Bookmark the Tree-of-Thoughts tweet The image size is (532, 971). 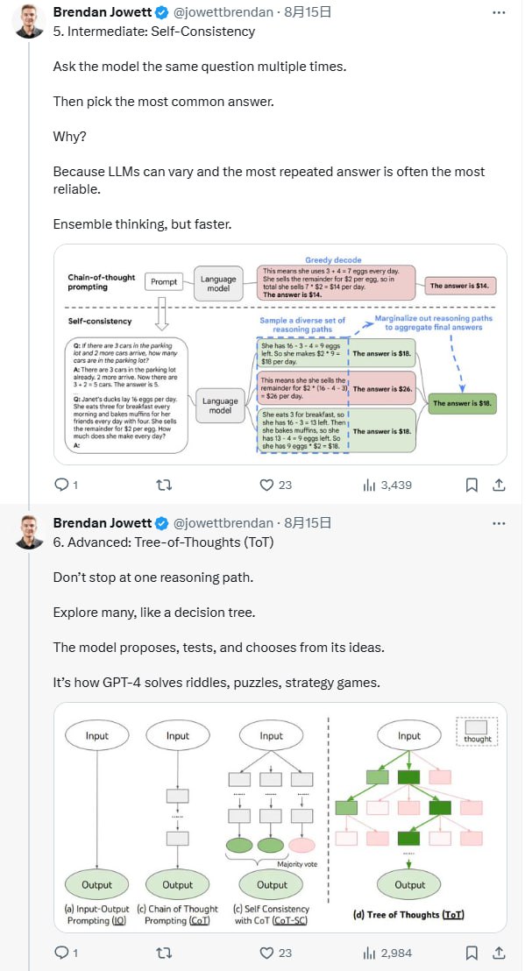point(472,953)
